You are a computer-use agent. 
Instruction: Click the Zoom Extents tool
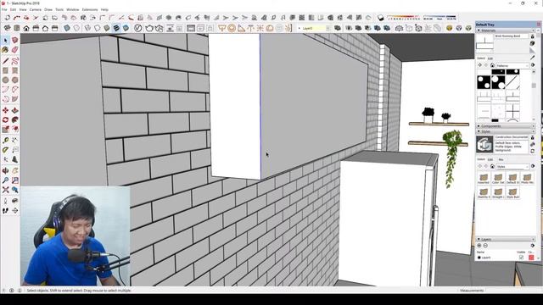click(x=5, y=190)
